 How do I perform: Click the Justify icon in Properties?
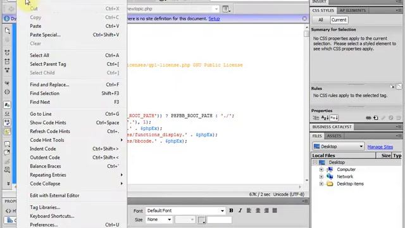pyautogui.click(x=275, y=211)
